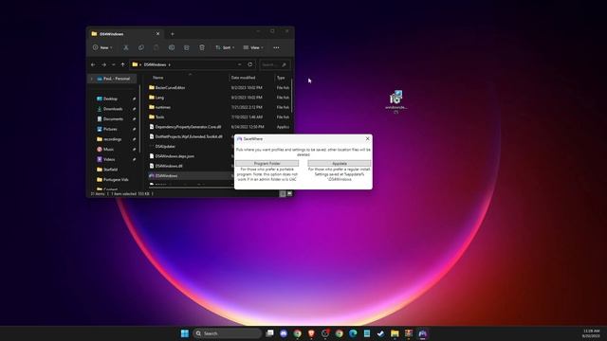Open the New item dropdown
Viewport: 607px width, 341px height.
[x=102, y=47]
